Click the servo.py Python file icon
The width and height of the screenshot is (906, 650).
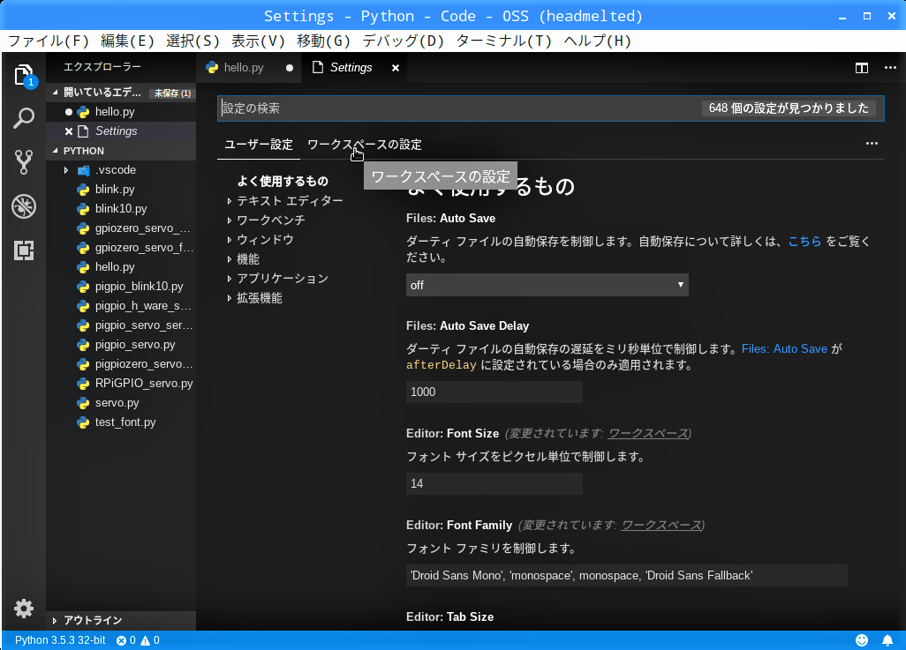[x=83, y=403]
